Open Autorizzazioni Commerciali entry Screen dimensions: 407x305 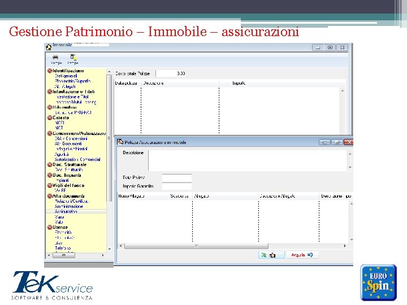77,159
